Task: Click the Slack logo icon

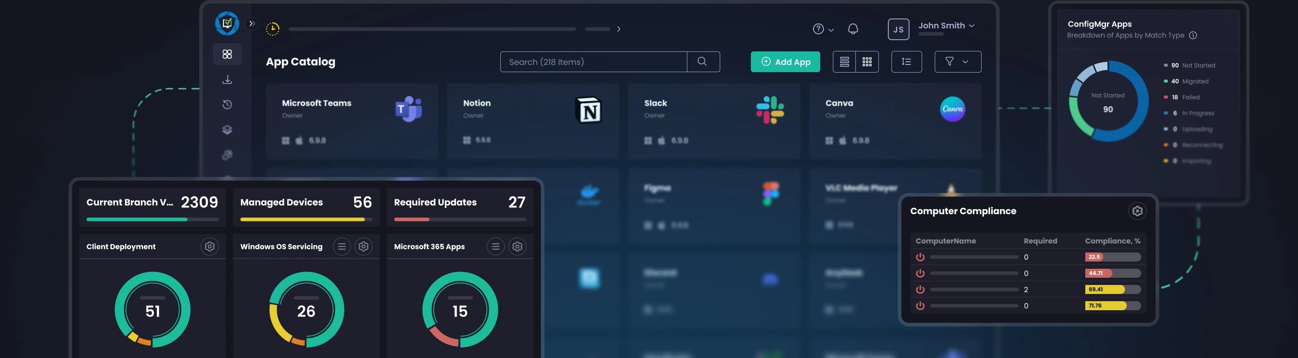Action: tap(770, 110)
